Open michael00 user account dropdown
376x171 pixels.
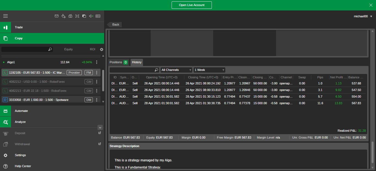363,16
